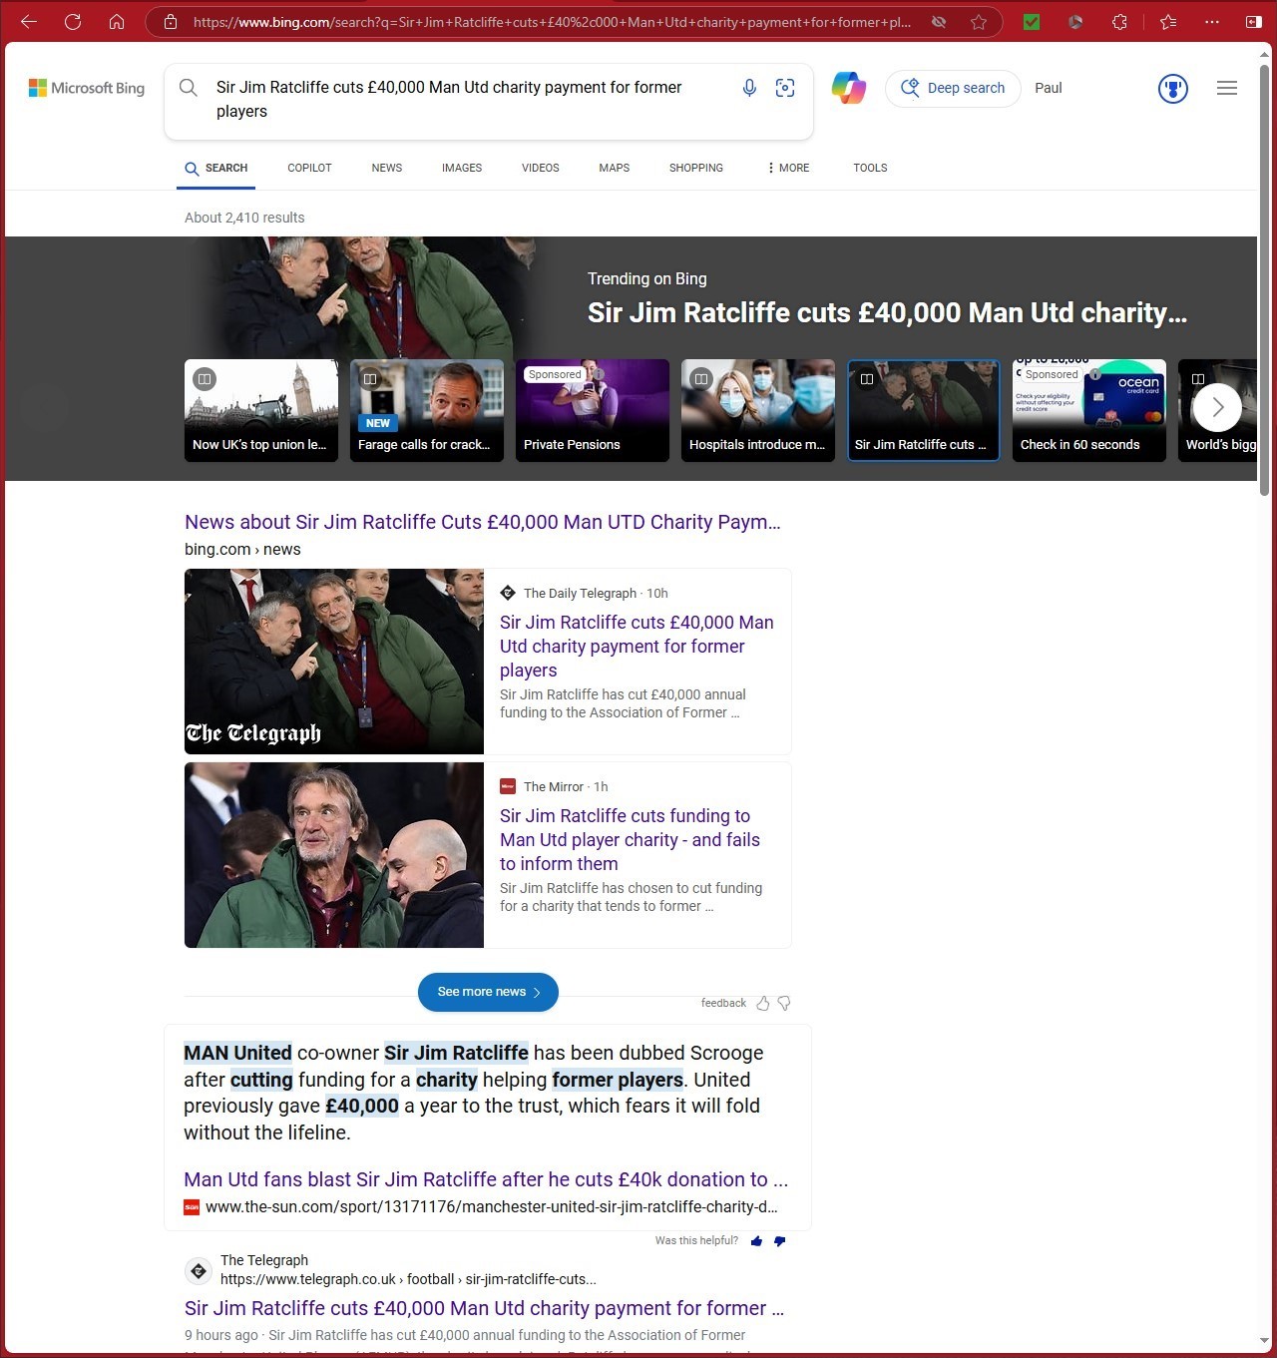Image resolution: width=1277 pixels, height=1358 pixels.
Task: Add page to favorites star icon
Action: [x=979, y=21]
